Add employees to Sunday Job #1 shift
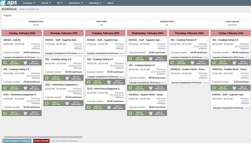Screen dimensions: 251x143 (x=32, y=63)
